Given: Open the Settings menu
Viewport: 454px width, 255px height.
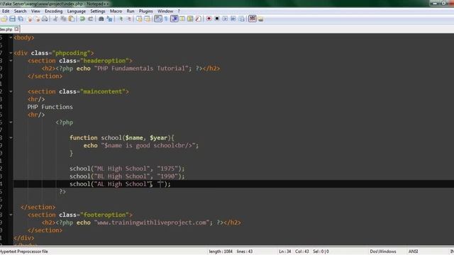Looking at the screenshot, I should [98, 11].
